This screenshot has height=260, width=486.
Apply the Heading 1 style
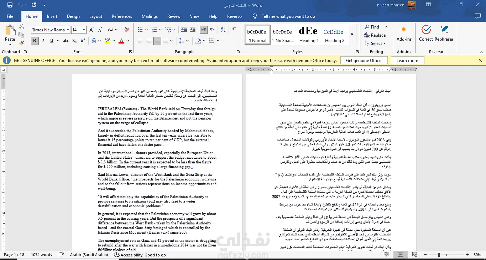[x=309, y=34]
